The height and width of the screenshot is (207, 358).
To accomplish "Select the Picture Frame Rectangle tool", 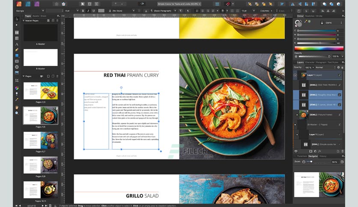I will (x=17, y=61).
